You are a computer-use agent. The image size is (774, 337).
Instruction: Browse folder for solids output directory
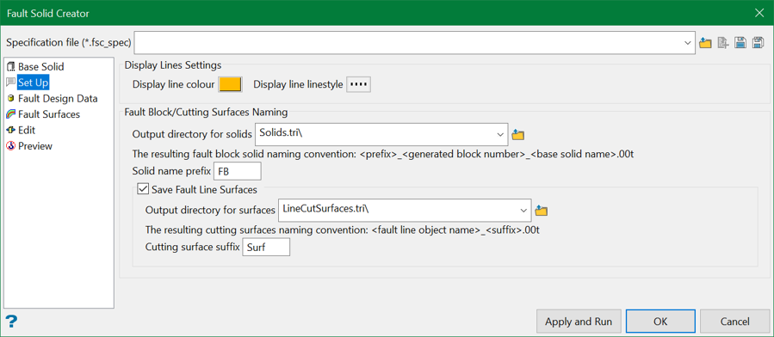point(517,134)
